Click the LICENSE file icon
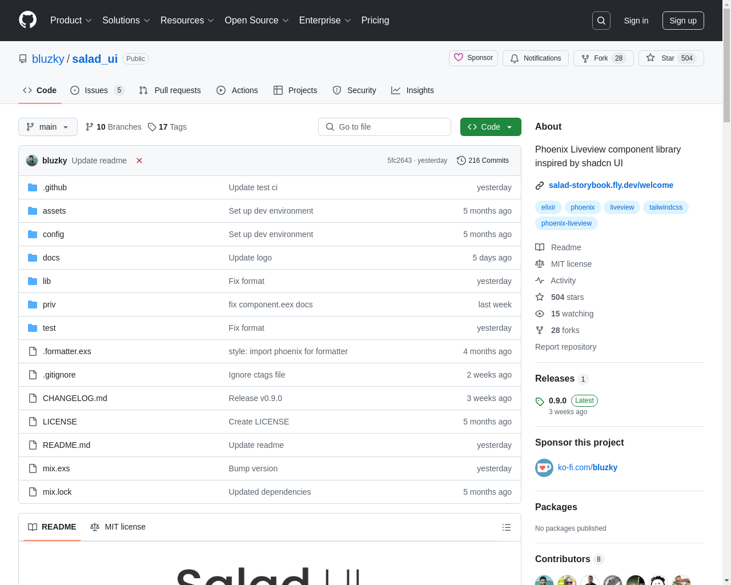The height and width of the screenshot is (585, 731). coord(33,422)
